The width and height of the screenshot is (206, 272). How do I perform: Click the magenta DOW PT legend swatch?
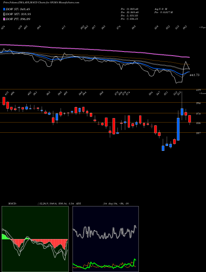4,19
